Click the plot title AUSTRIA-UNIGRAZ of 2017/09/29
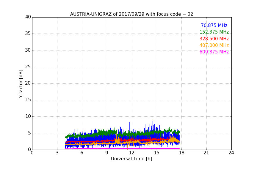The width and height of the screenshot is (257, 171). pyautogui.click(x=131, y=14)
